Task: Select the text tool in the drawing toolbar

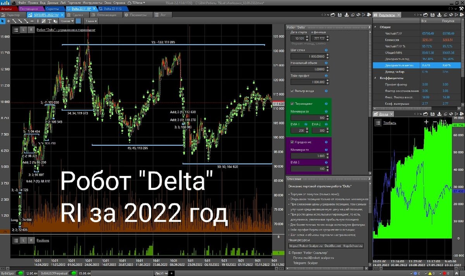Action: (x=50, y=21)
